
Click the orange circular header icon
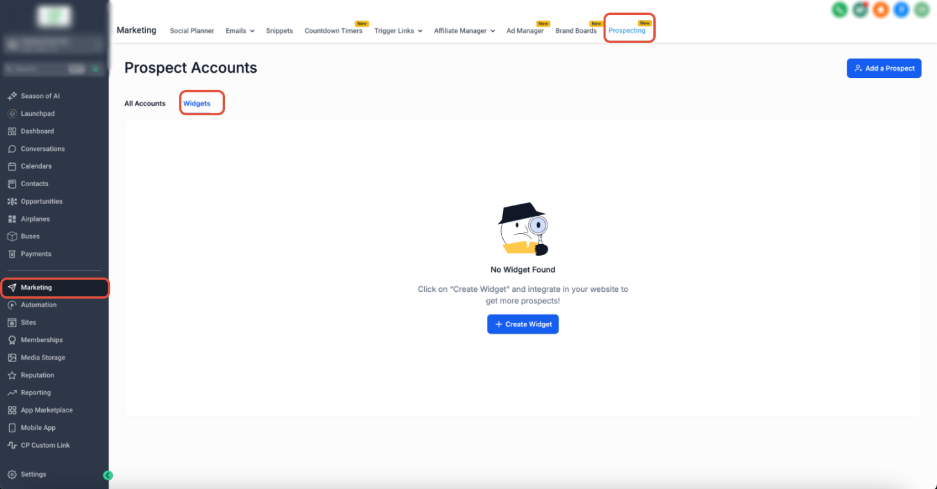coord(880,10)
